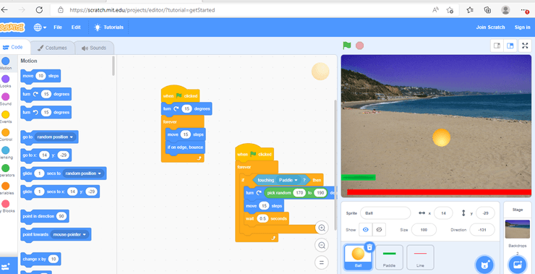
Task: Switch to the Sounds tab
Action: point(94,48)
